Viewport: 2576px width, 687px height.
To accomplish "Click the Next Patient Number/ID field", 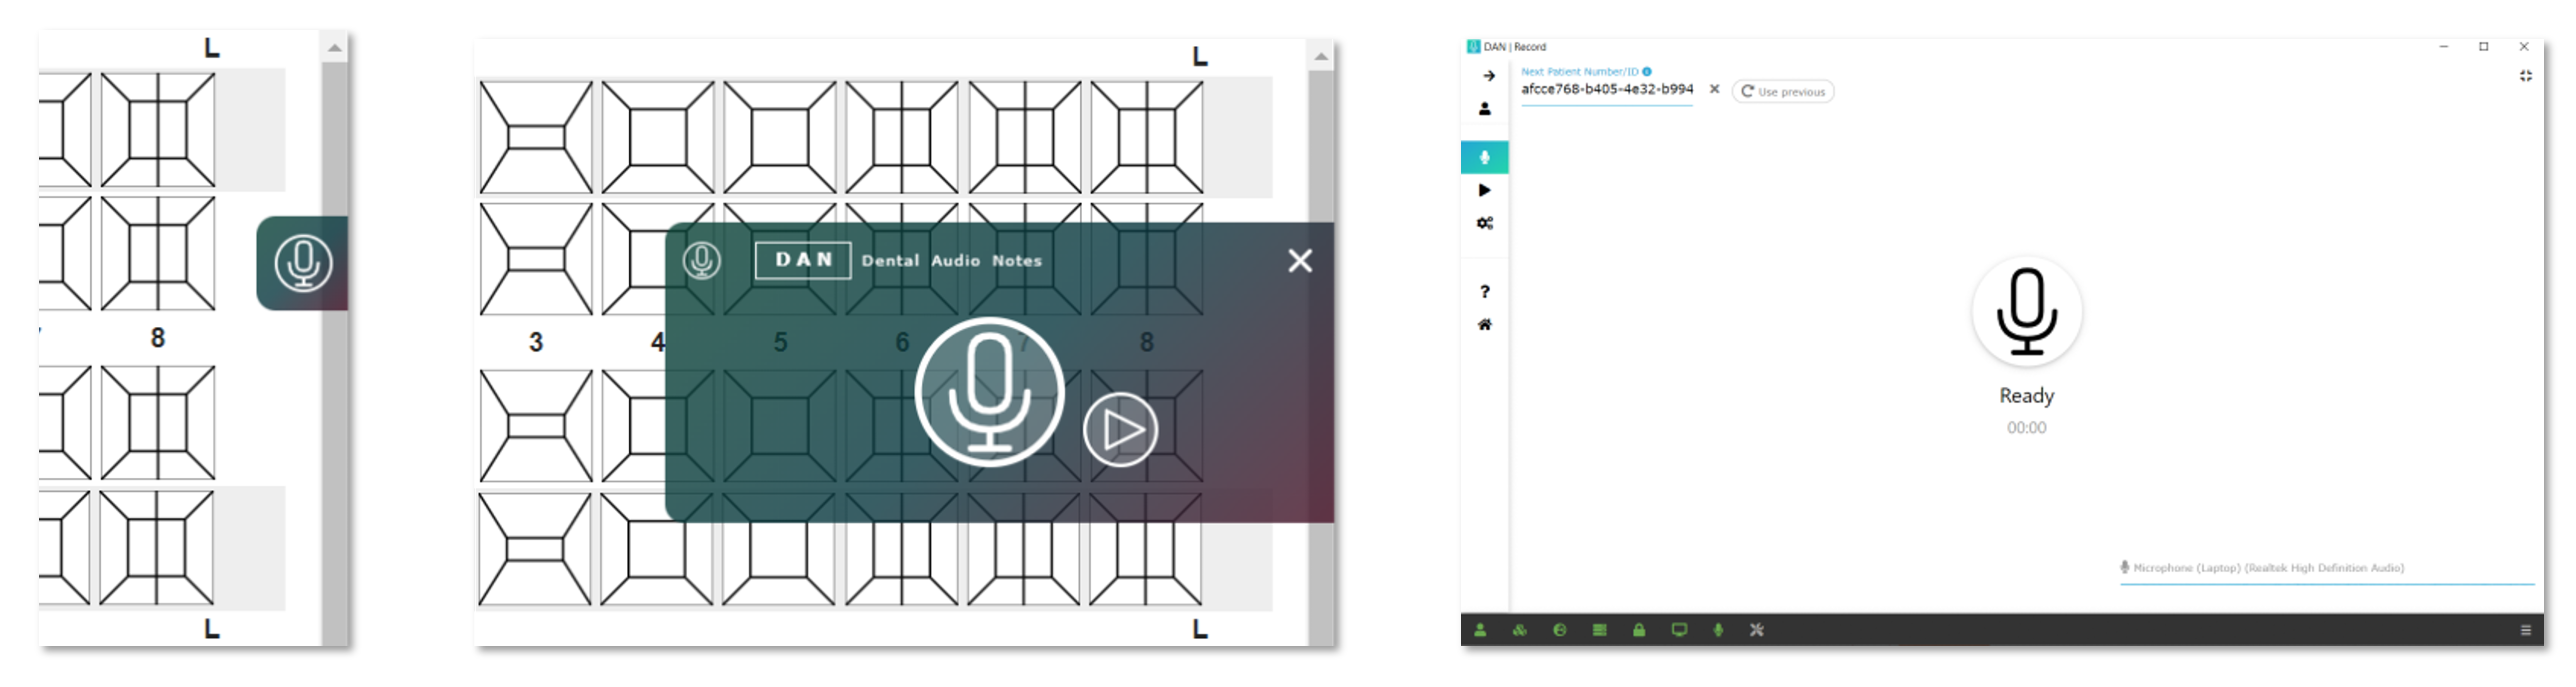I will (1606, 89).
